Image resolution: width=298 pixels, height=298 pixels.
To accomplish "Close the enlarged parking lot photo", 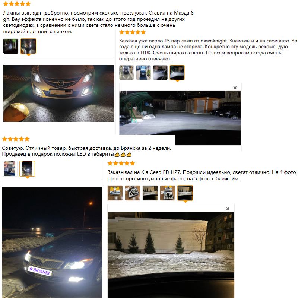I will coord(235,88).
